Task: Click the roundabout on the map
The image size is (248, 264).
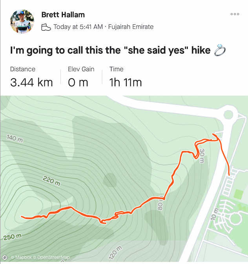Action: point(228,115)
